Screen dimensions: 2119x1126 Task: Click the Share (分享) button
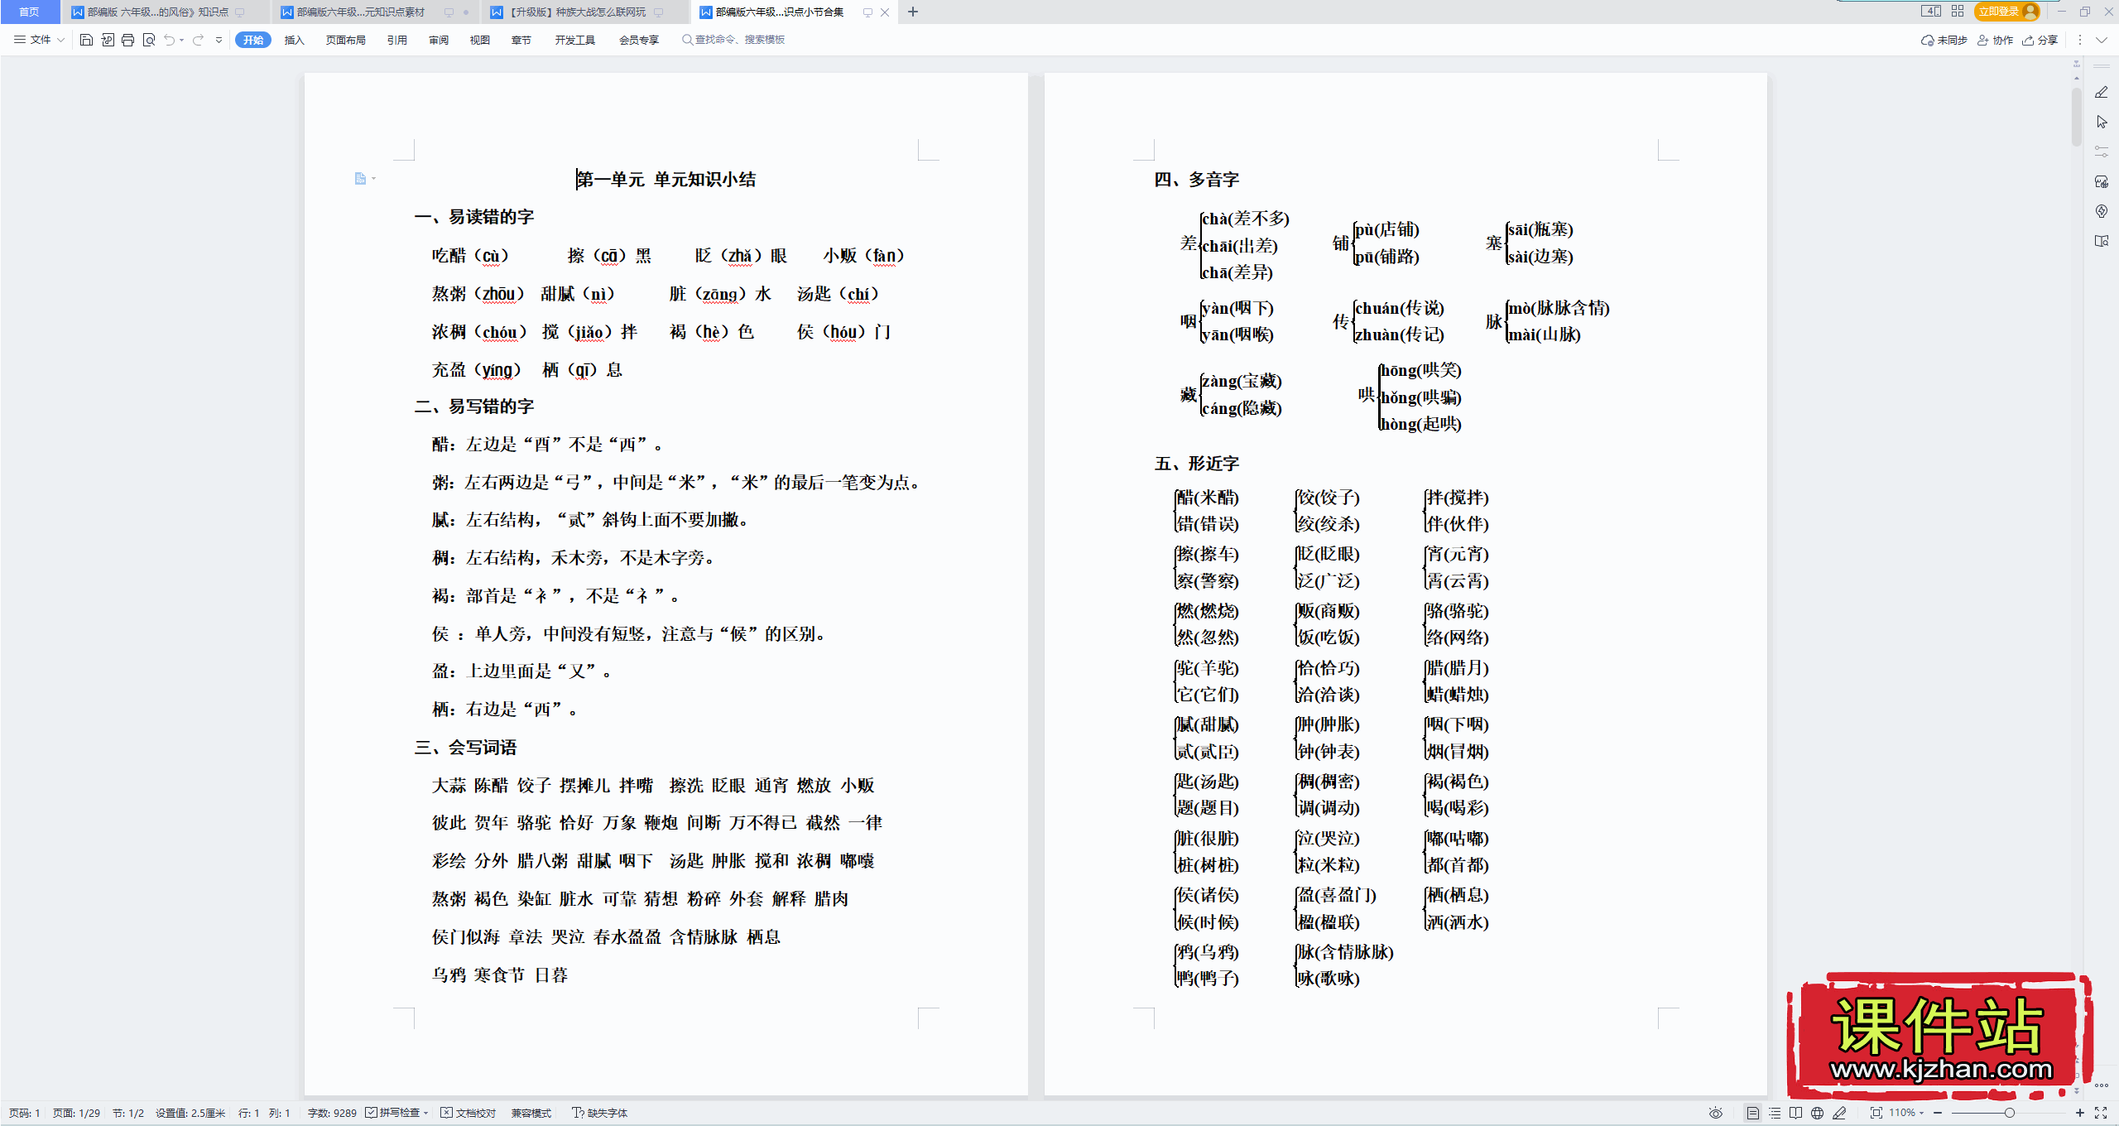(x=2040, y=40)
